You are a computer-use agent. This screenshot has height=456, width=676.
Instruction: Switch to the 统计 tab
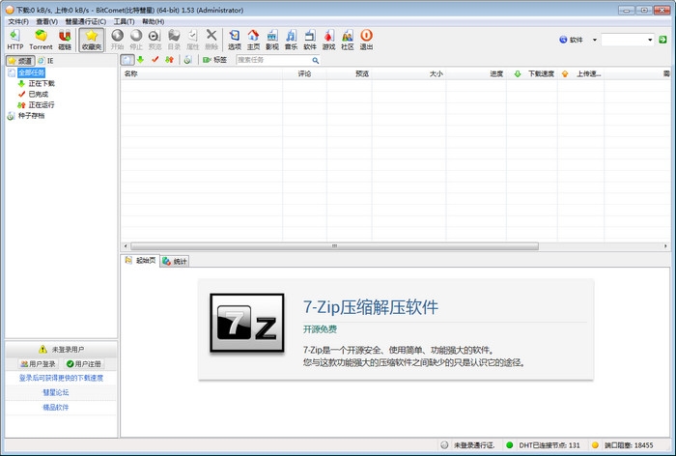coord(175,262)
